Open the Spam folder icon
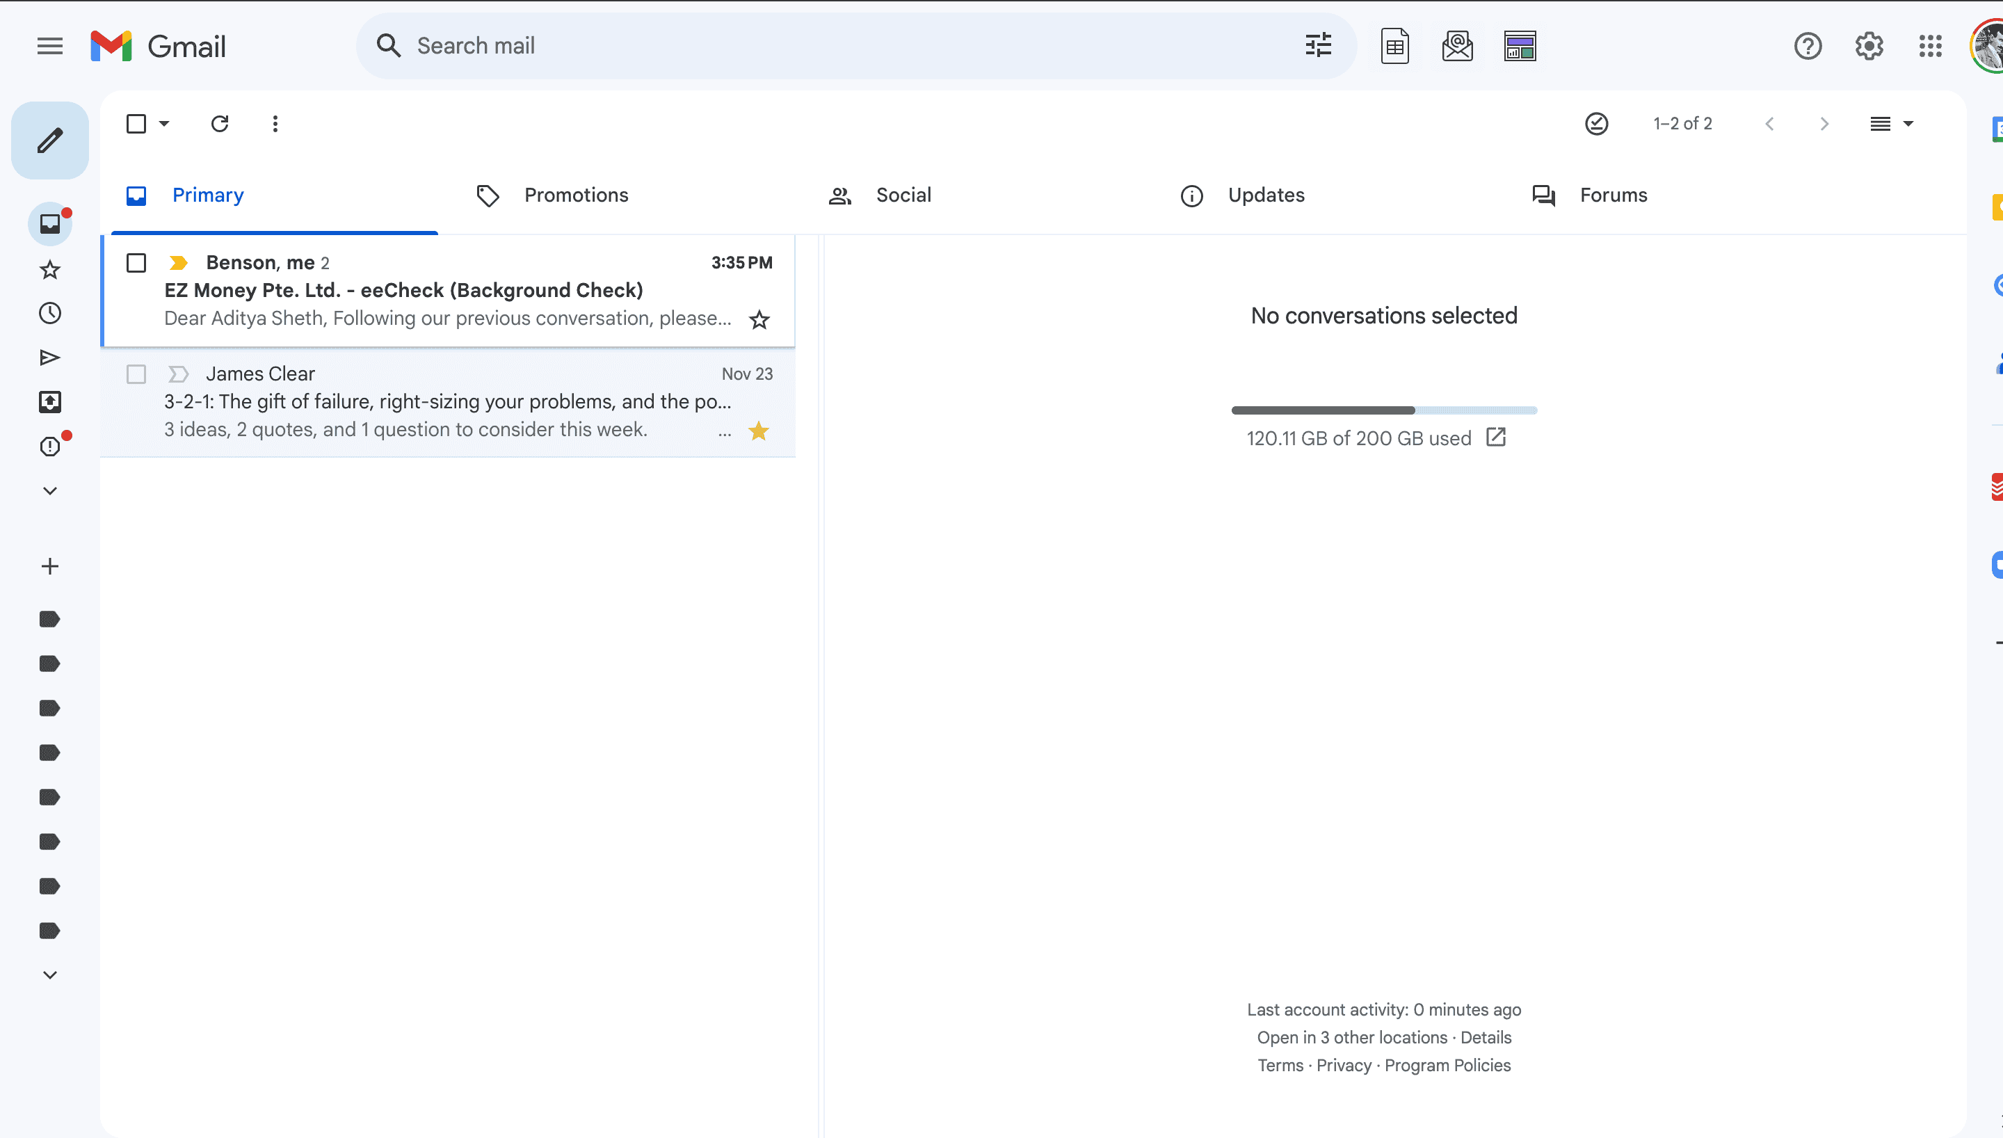 [49, 447]
